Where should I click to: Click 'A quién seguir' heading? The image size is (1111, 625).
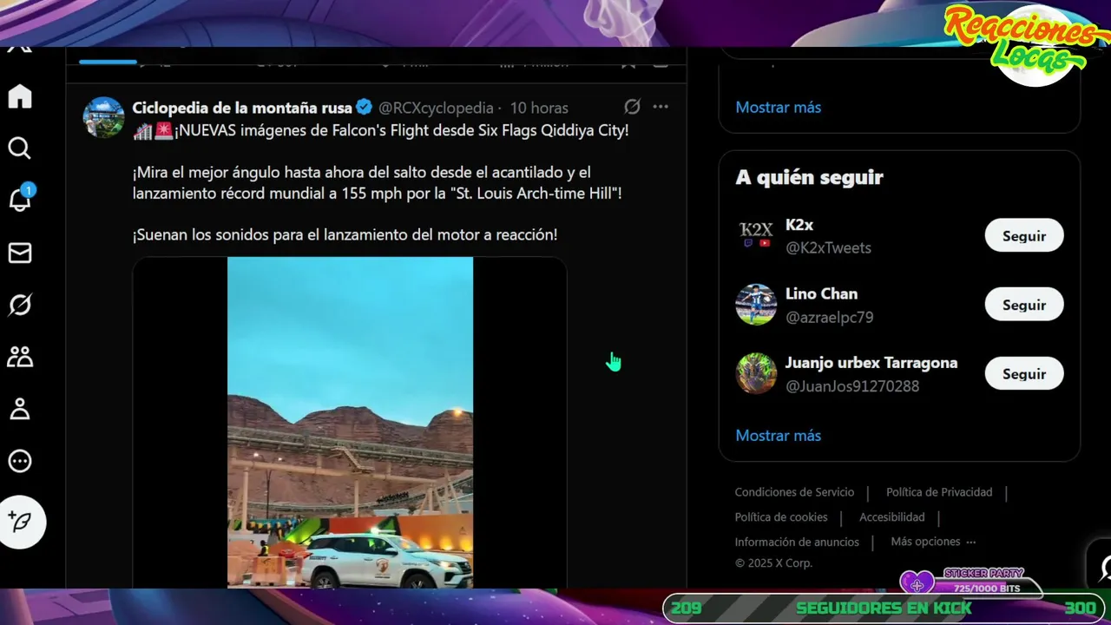click(x=809, y=177)
